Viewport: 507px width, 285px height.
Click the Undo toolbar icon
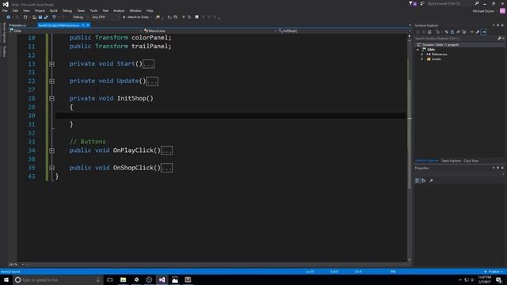point(54,17)
